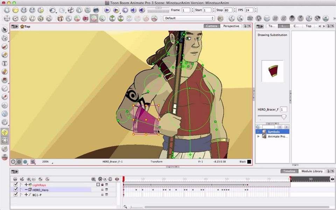Switch to Camera view tab

[x=212, y=26]
